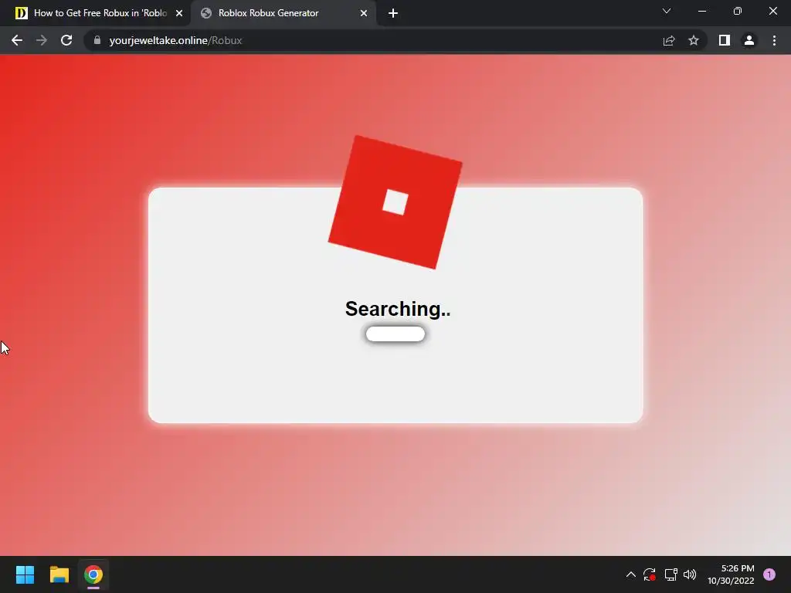Go back to the previous page

17,40
